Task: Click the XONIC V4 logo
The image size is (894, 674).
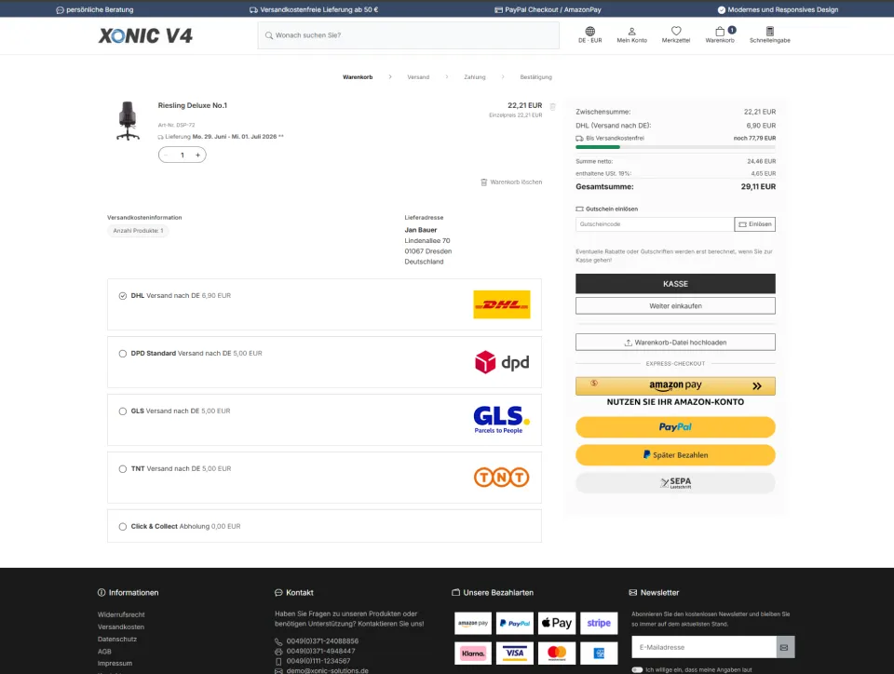Action: tap(145, 36)
